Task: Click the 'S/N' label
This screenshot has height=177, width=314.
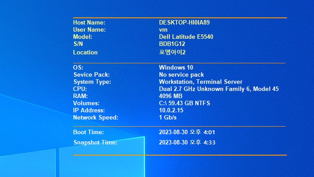Action: (x=78, y=44)
